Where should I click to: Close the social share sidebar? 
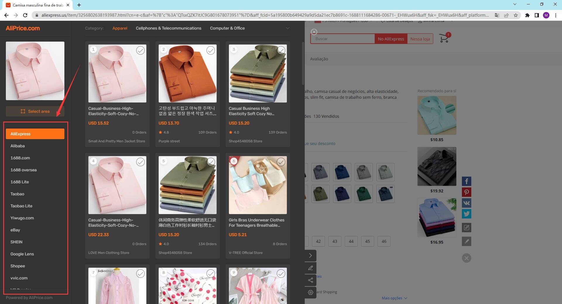(x=467, y=258)
